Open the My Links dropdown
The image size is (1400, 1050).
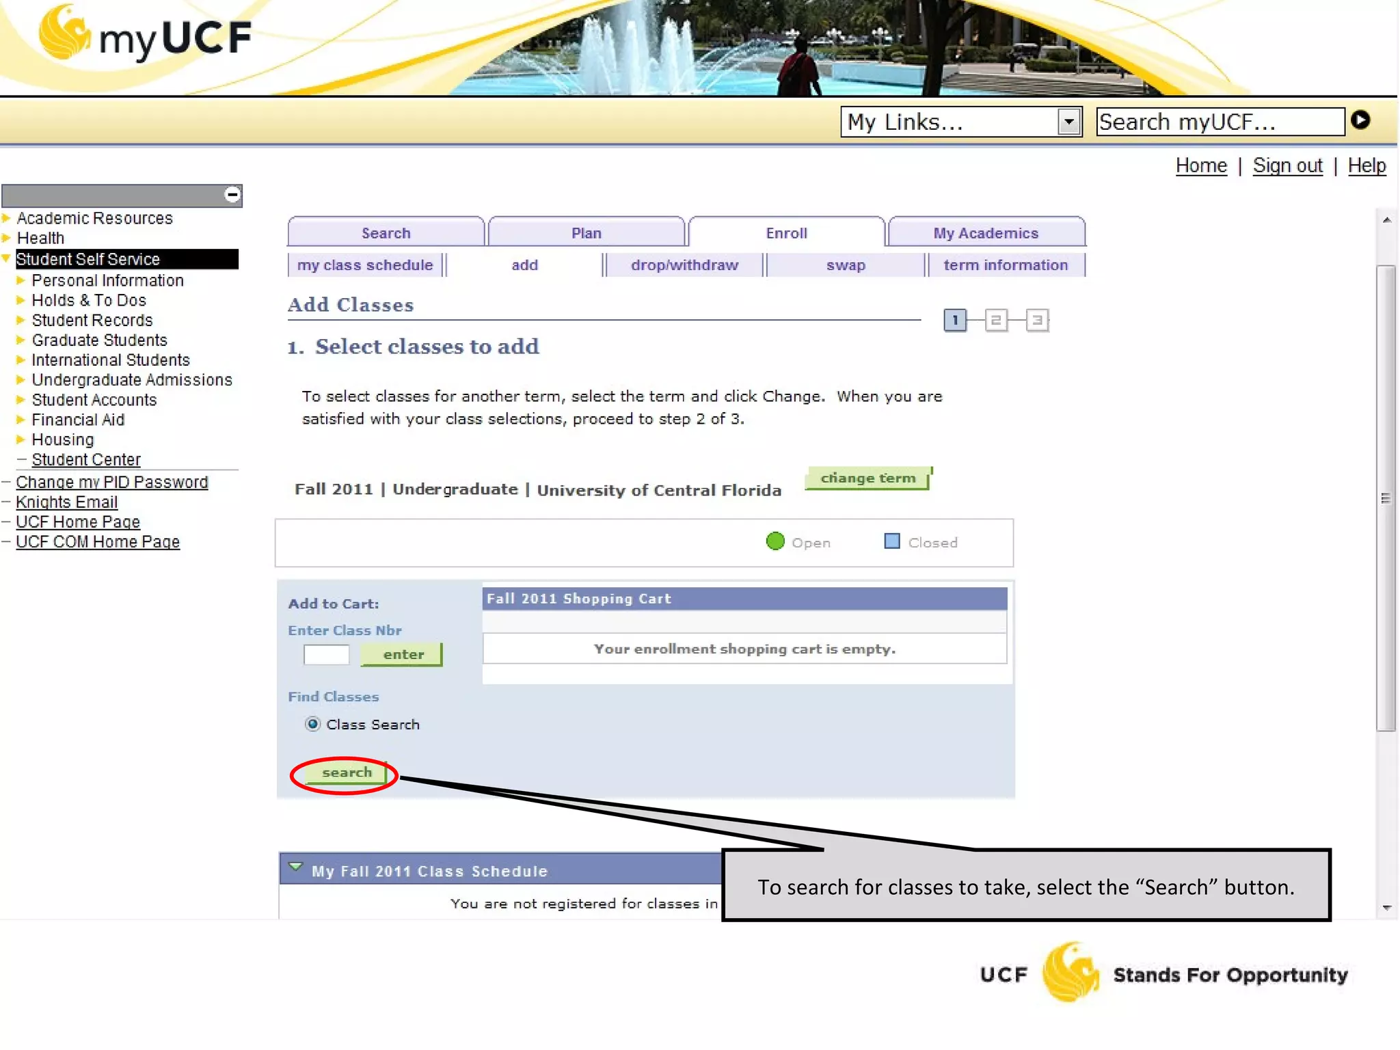point(960,122)
